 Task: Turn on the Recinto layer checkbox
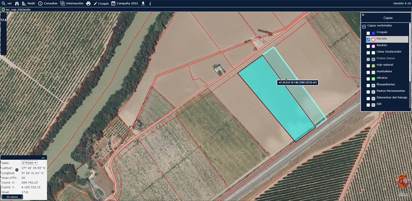click(x=368, y=46)
